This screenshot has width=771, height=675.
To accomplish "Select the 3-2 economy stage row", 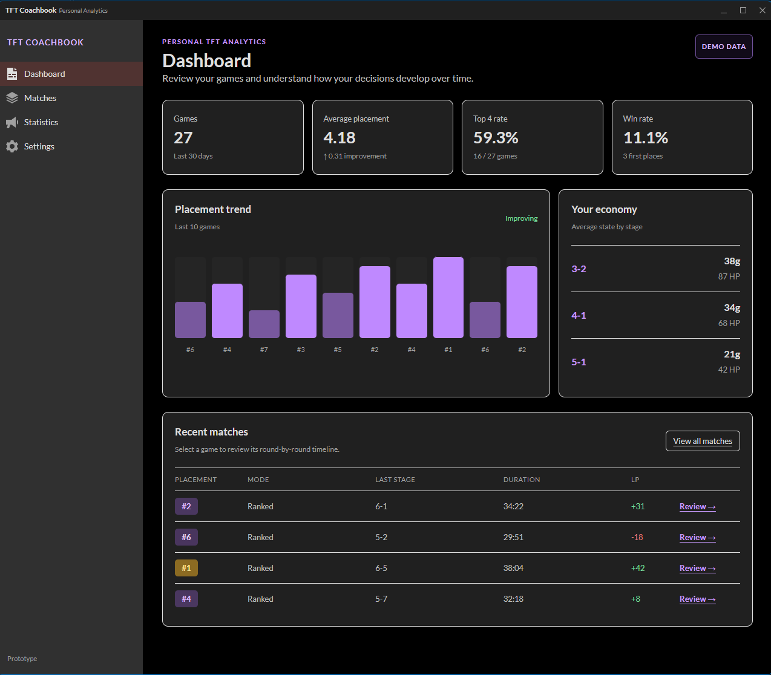I will click(x=655, y=269).
